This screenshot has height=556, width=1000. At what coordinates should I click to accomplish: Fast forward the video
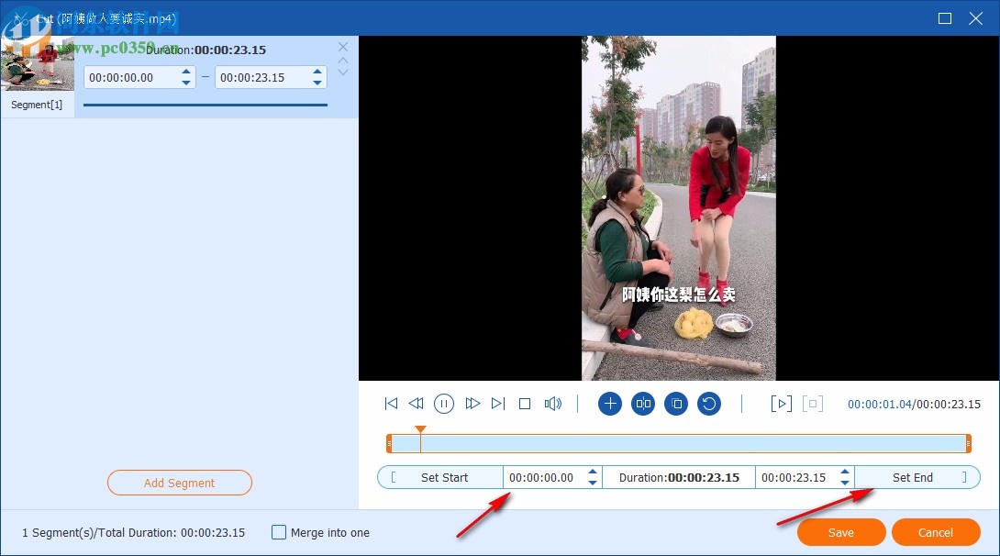point(472,404)
